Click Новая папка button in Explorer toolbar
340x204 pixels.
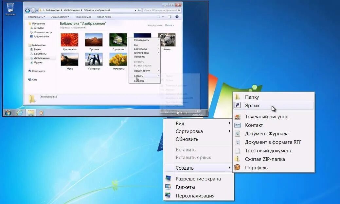[104, 17]
